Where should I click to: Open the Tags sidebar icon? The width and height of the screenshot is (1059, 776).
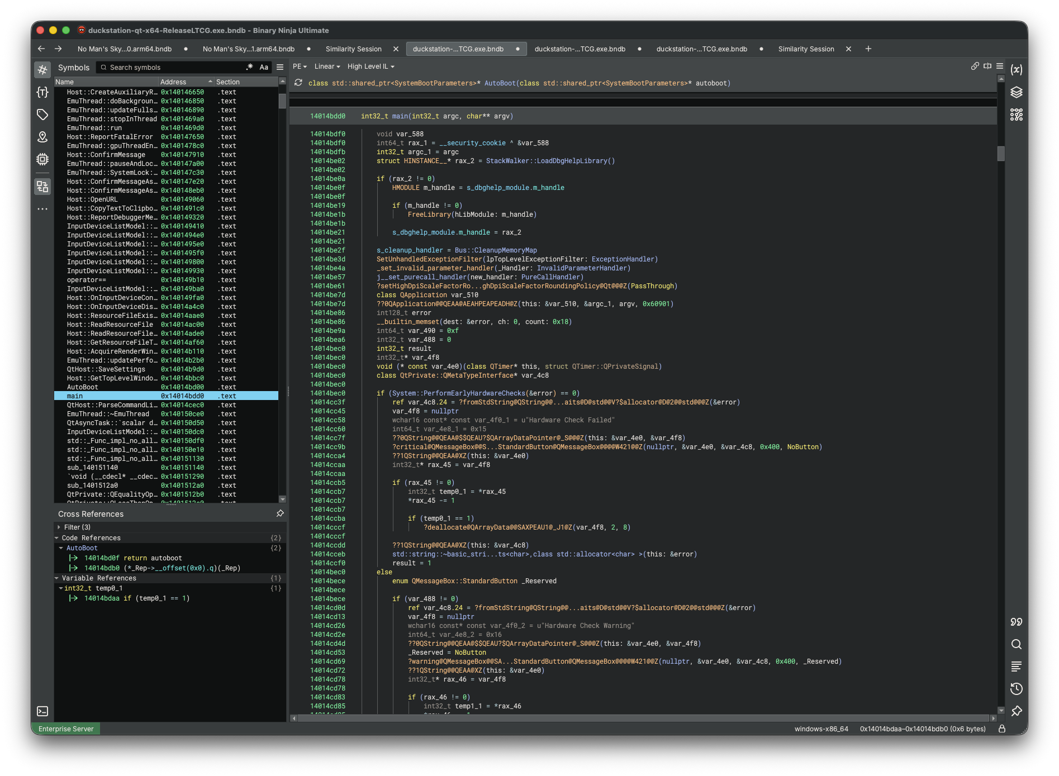[42, 115]
